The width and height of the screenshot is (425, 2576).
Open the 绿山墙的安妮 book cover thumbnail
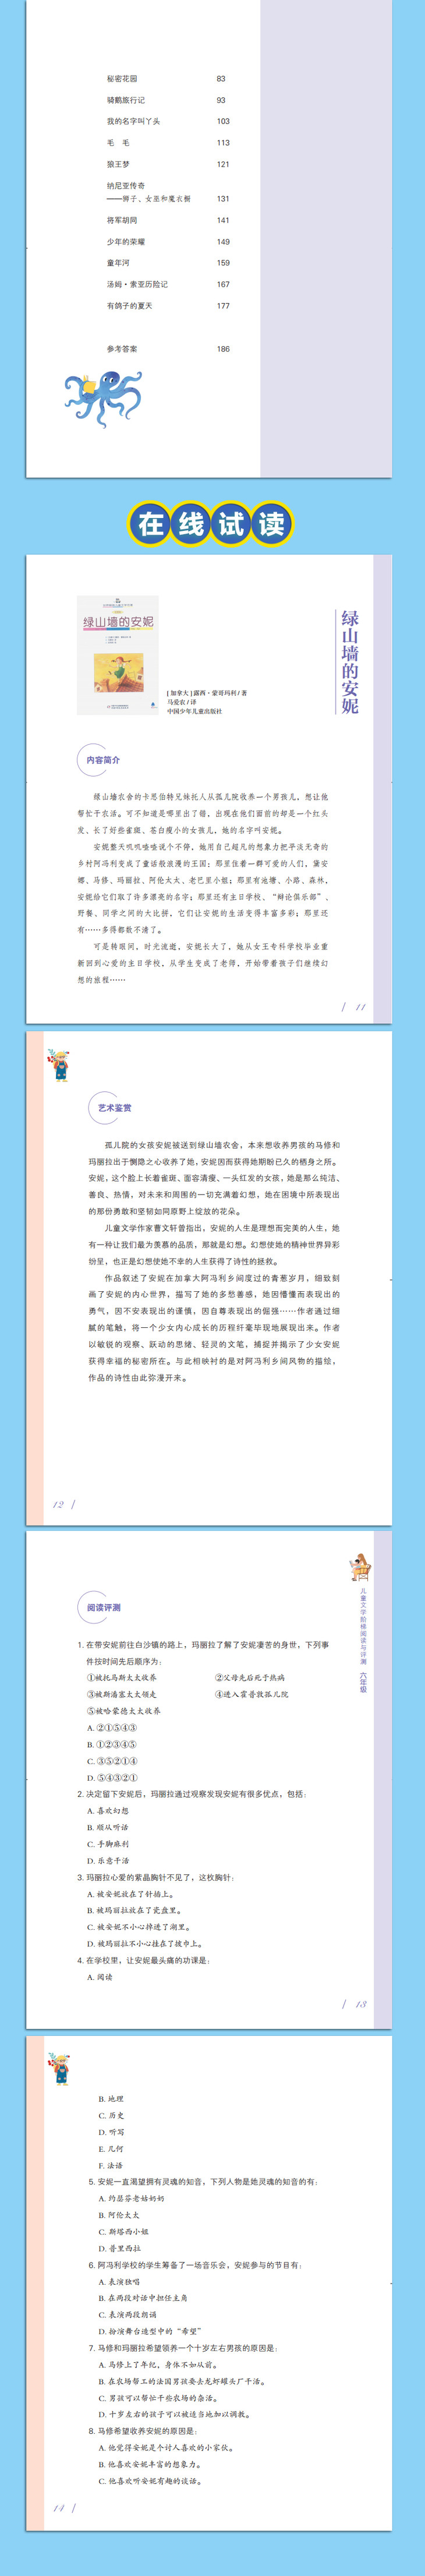point(118,655)
